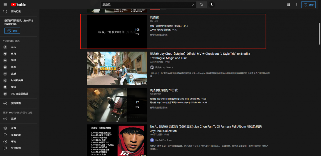
Task: Click the page vertical scrollbar
Action: click(x=319, y=34)
